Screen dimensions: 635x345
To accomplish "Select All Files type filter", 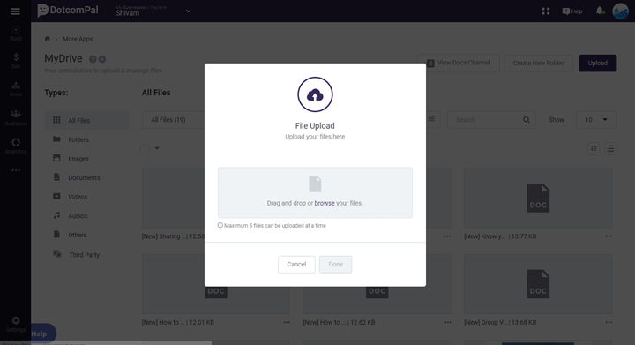I will coord(86,121).
